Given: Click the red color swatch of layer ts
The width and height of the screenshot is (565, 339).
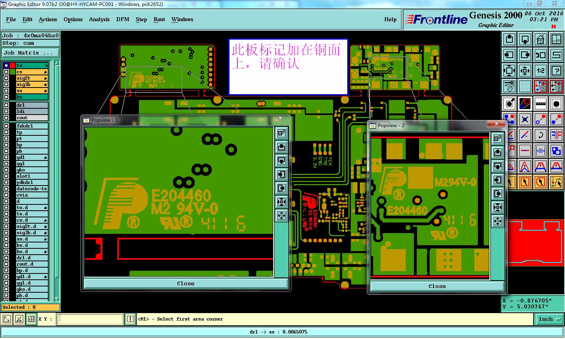Looking at the screenshot, I should 13,66.
